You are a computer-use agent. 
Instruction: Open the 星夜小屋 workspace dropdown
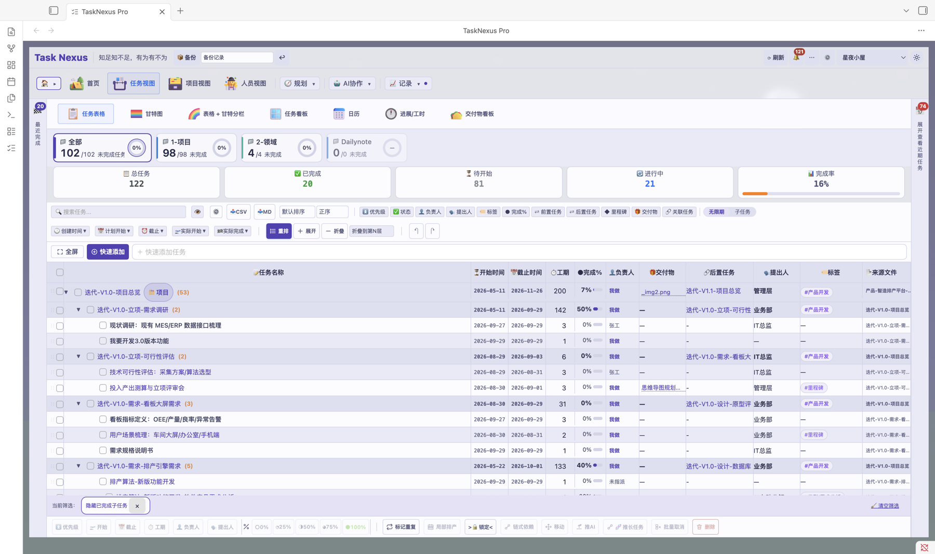[x=873, y=58]
